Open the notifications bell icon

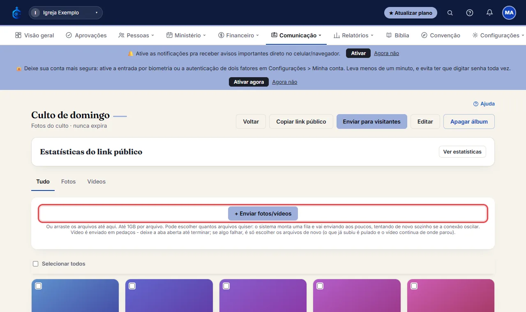tap(489, 13)
